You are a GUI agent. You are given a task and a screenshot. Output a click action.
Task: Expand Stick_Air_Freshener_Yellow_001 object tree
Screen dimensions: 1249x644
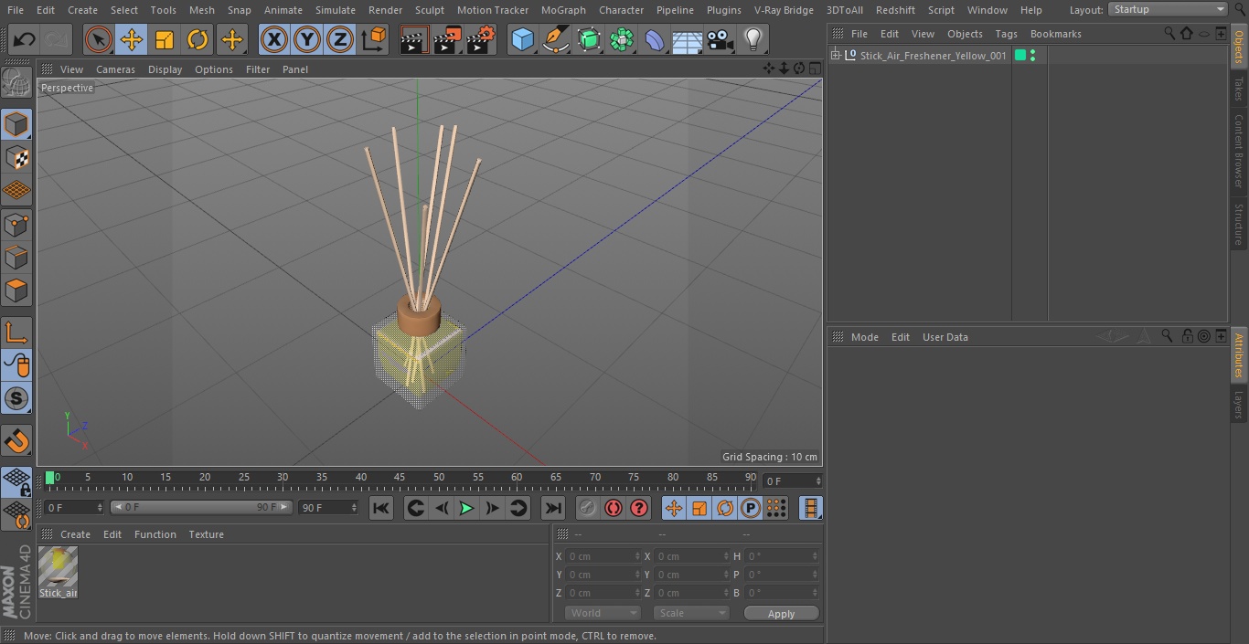pos(835,56)
